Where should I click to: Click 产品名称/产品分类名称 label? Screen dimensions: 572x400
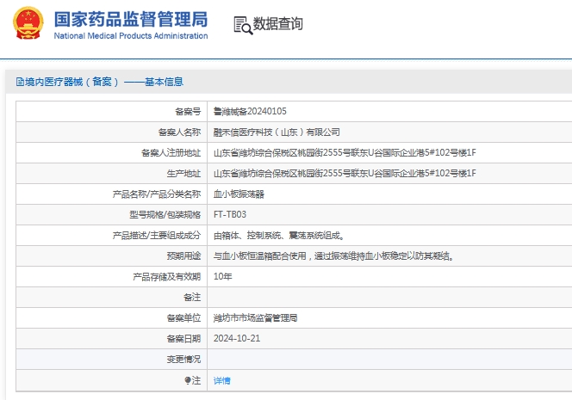(157, 194)
